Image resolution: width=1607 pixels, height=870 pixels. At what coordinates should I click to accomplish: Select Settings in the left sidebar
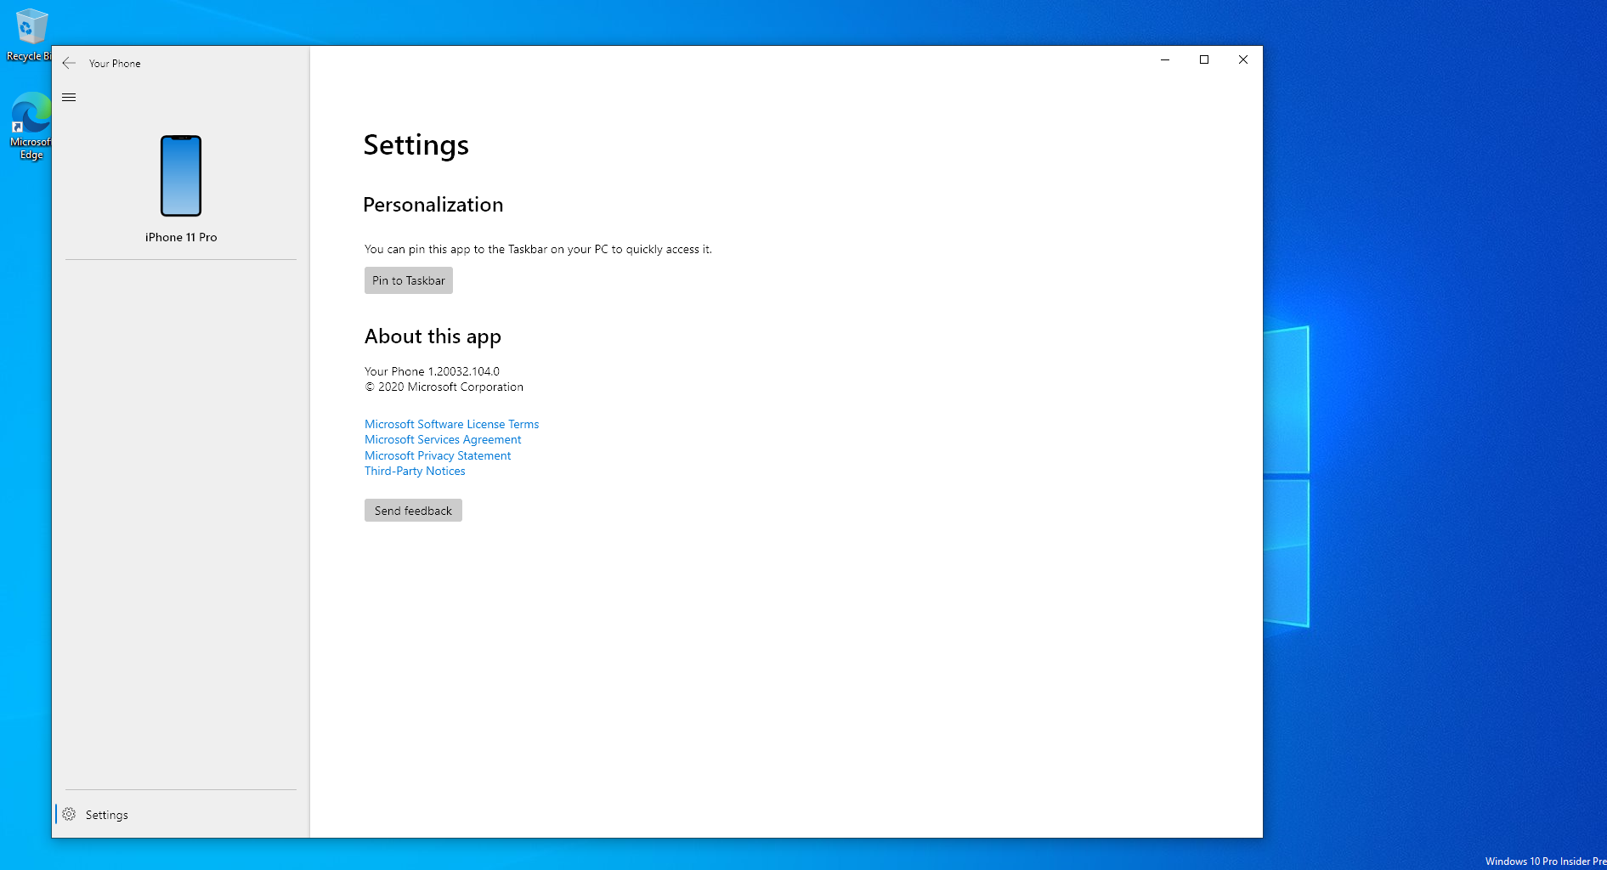point(106,814)
